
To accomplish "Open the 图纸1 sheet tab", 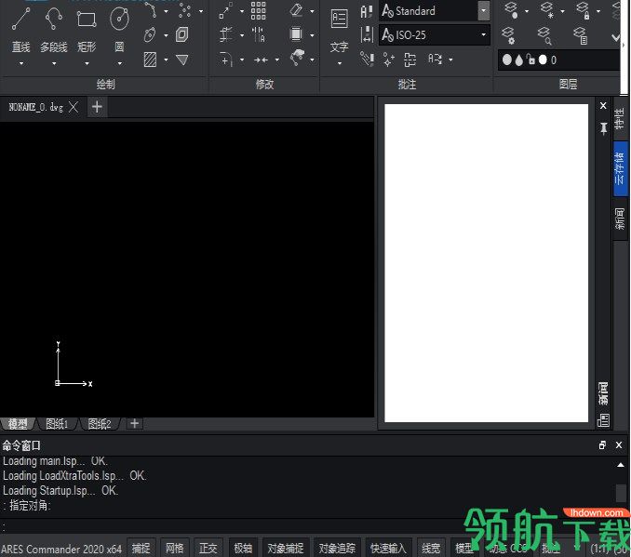I will click(x=57, y=424).
